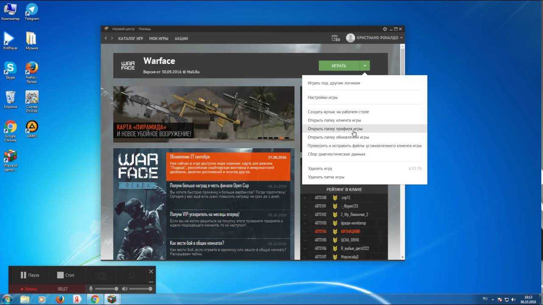Open Telegram desktop shortcut
Screen dimensions: 543x305
tap(32, 12)
